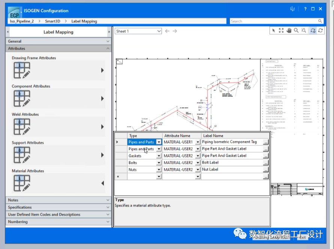
Task: Open attribute name dropdown in Bolts row
Action: pyautogui.click(x=198, y=163)
